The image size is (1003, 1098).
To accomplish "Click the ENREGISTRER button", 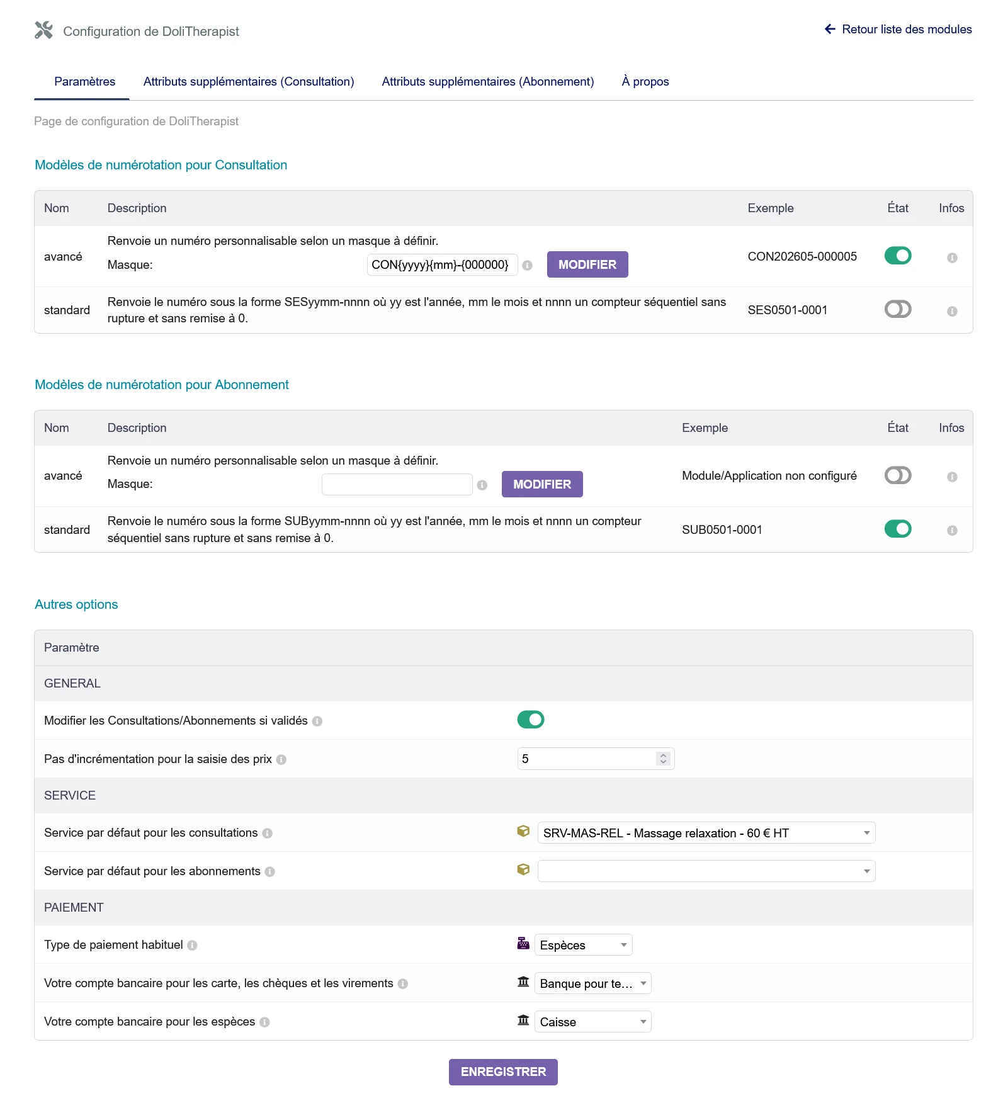I will tap(503, 1072).
